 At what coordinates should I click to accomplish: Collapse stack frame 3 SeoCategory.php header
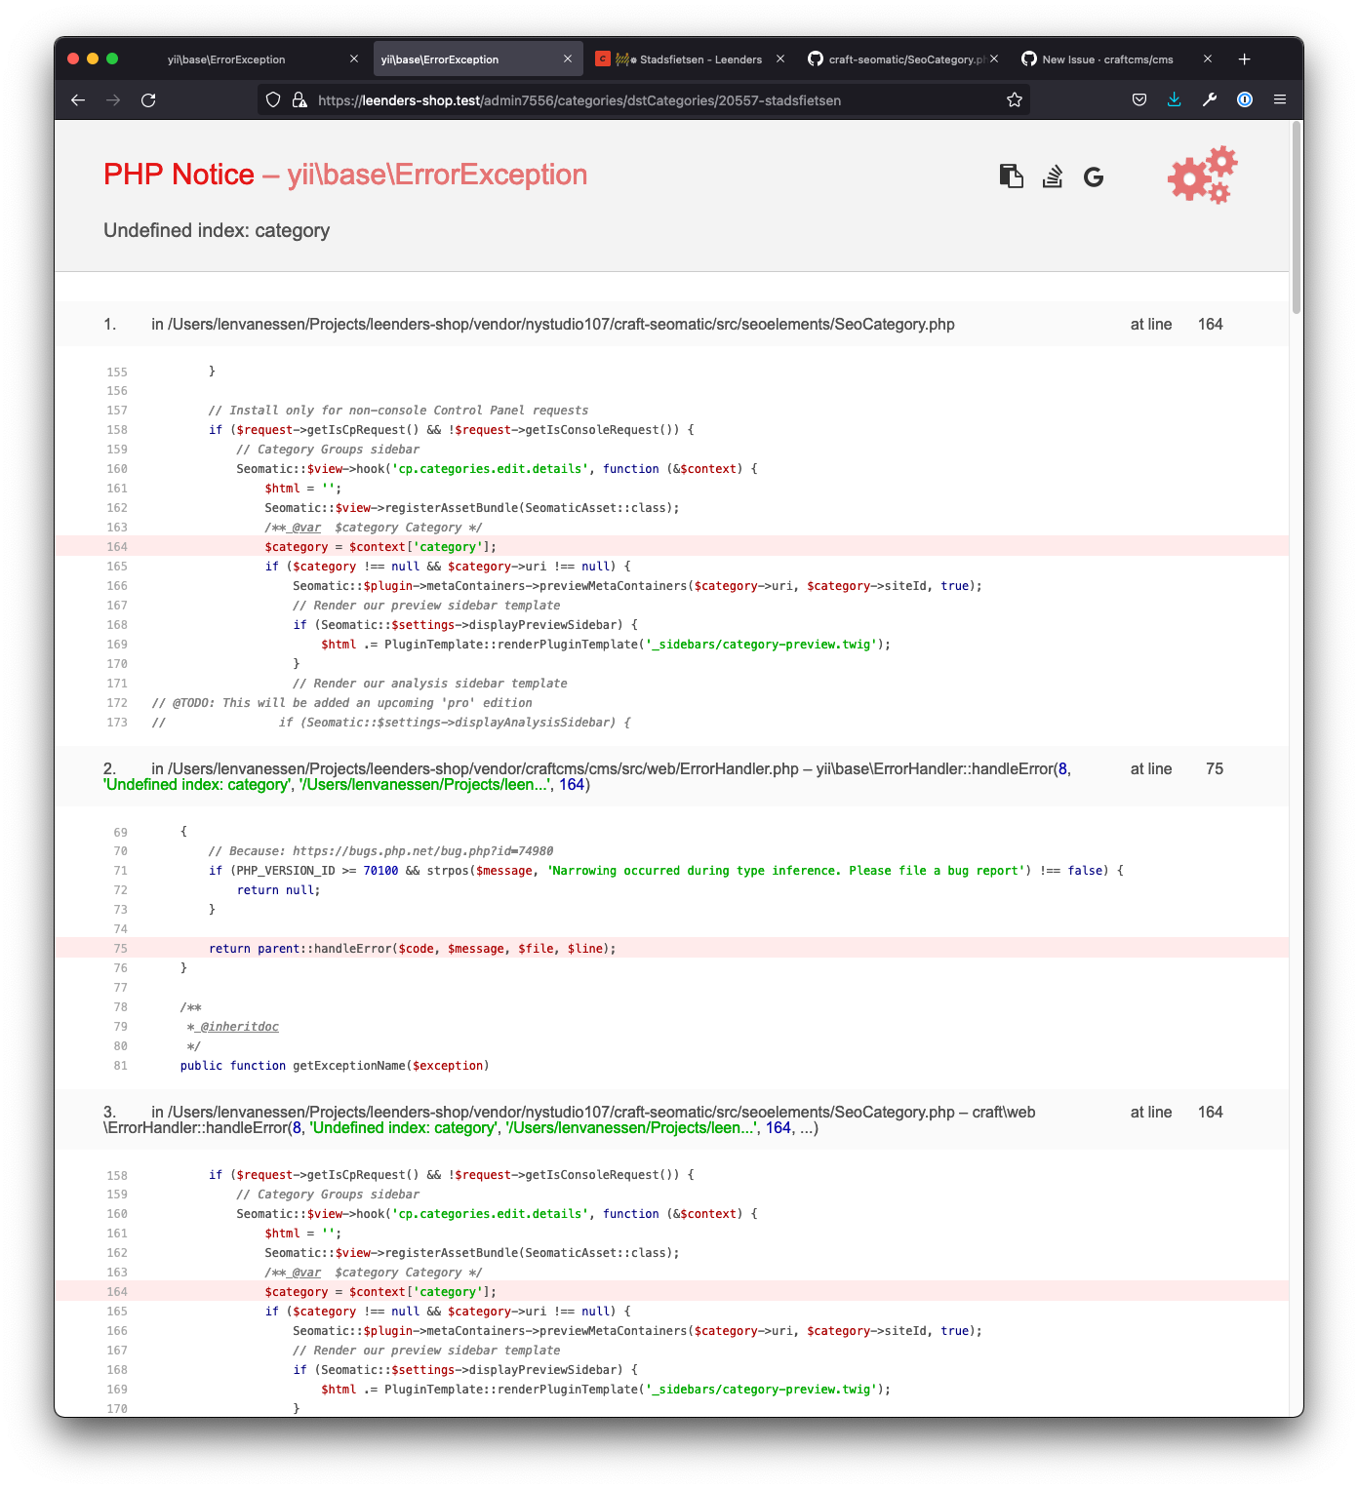[671, 1120]
